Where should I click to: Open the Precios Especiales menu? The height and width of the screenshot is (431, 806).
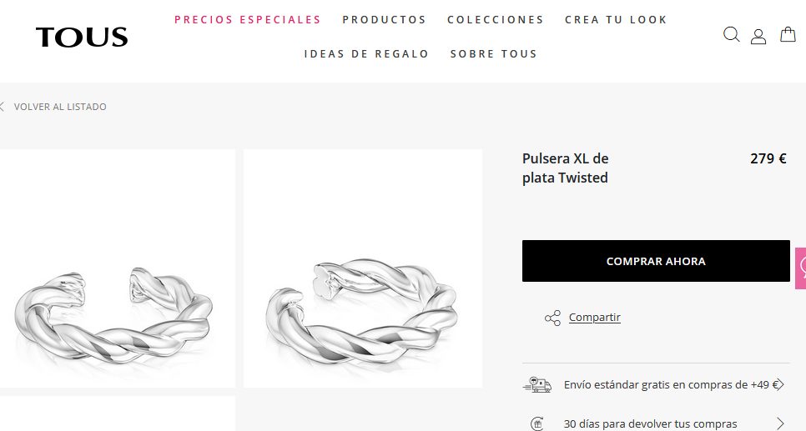coord(247,19)
